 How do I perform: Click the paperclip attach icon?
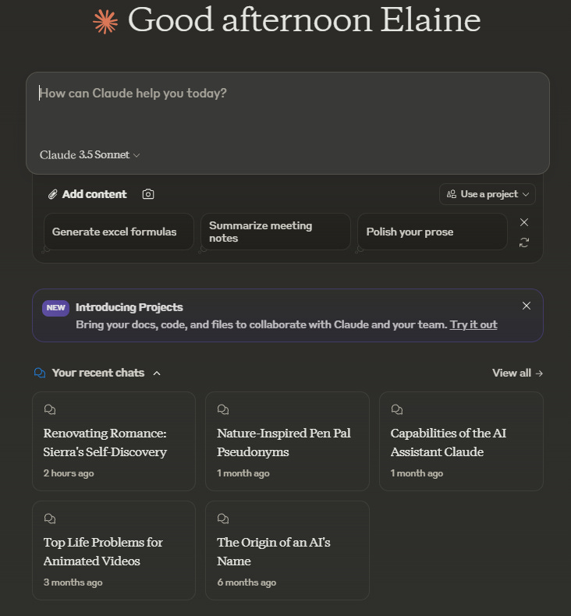coord(53,194)
